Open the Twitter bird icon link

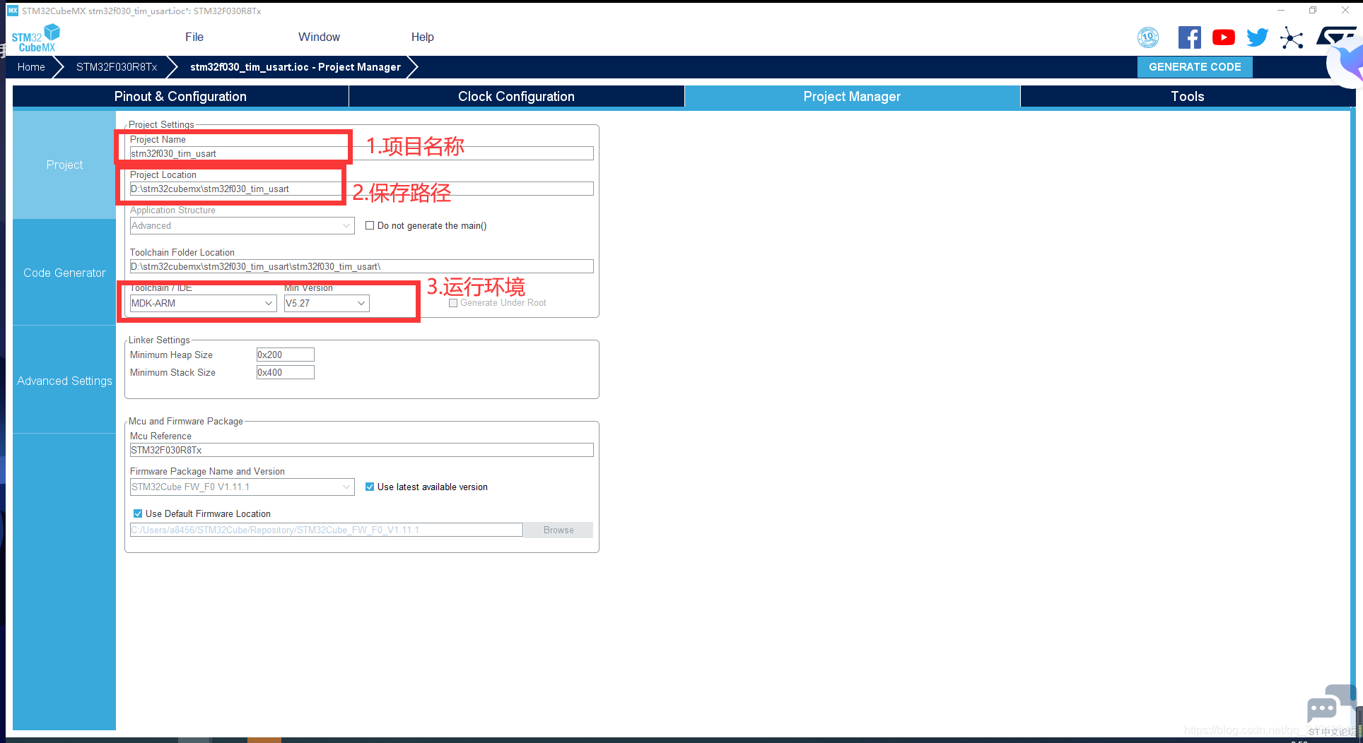(x=1258, y=37)
